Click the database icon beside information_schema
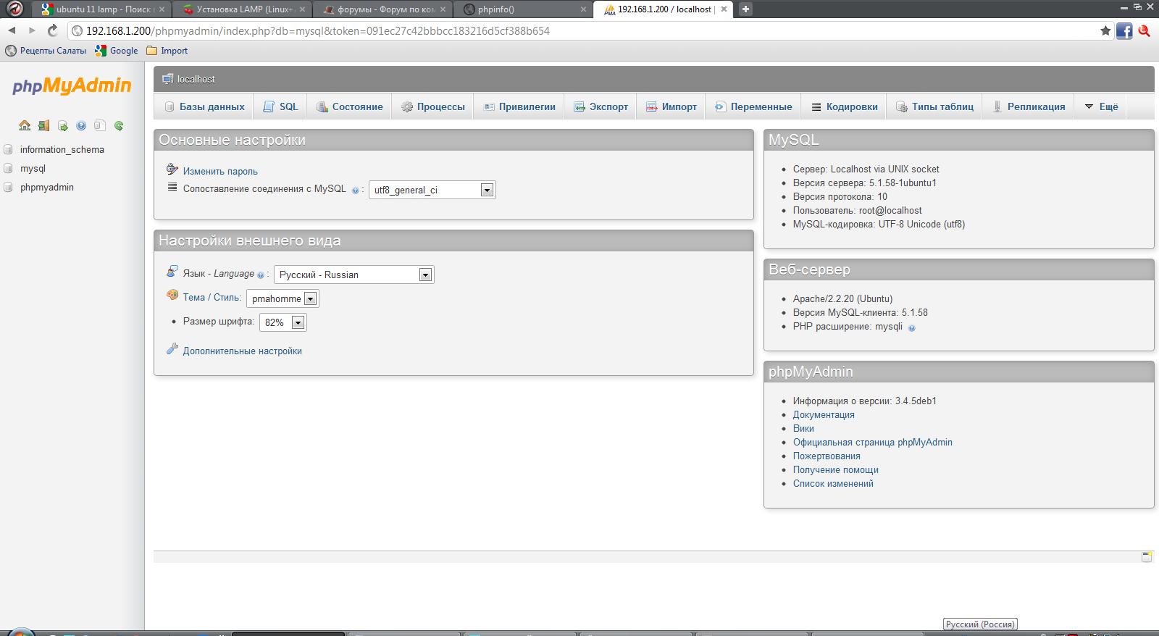This screenshot has width=1159, height=636. click(x=9, y=149)
